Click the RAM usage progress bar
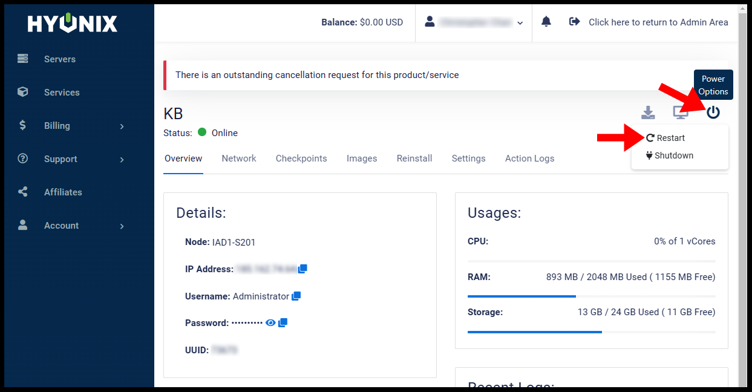 591,296
